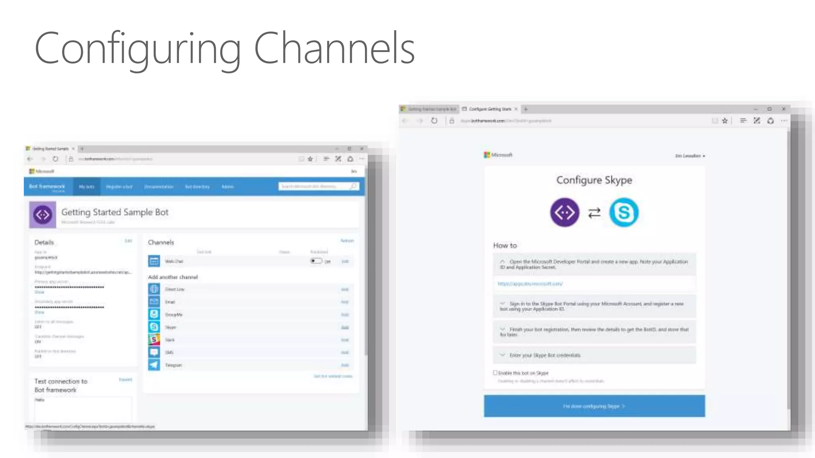Click the large Skype logo on Configure Skype page
Viewport: 815px width, 458px height.
tap(624, 212)
